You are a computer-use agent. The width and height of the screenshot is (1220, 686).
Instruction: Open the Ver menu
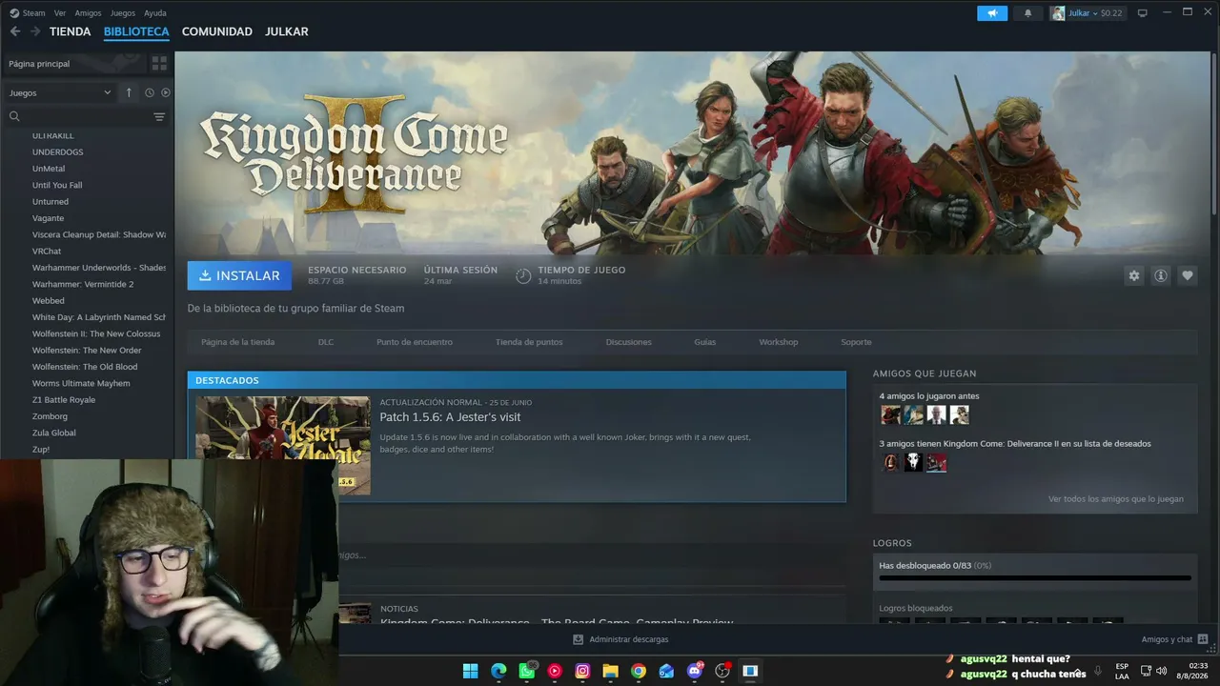[60, 13]
